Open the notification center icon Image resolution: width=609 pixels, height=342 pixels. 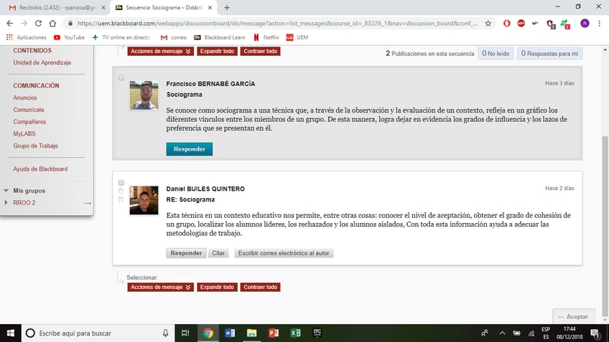point(595,333)
